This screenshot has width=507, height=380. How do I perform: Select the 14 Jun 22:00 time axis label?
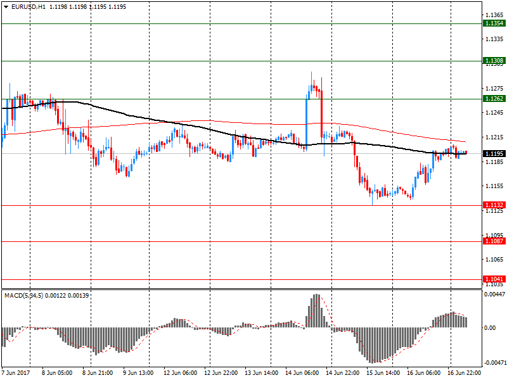pos(342,372)
